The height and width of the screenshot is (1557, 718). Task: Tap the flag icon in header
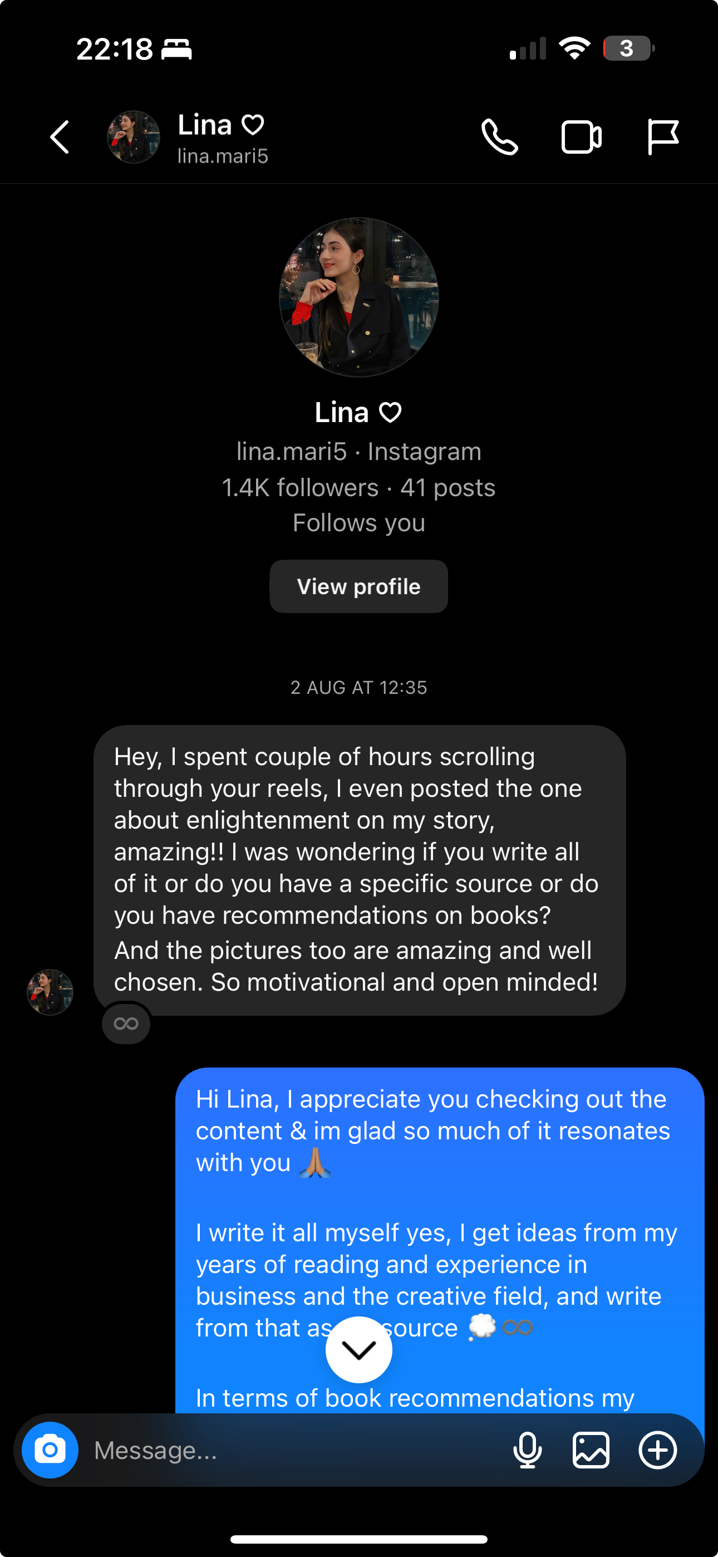pos(662,137)
